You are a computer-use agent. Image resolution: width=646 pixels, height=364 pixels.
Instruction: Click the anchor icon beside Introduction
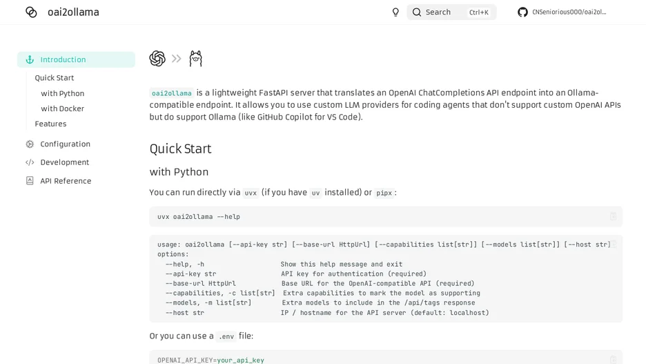coord(30,60)
